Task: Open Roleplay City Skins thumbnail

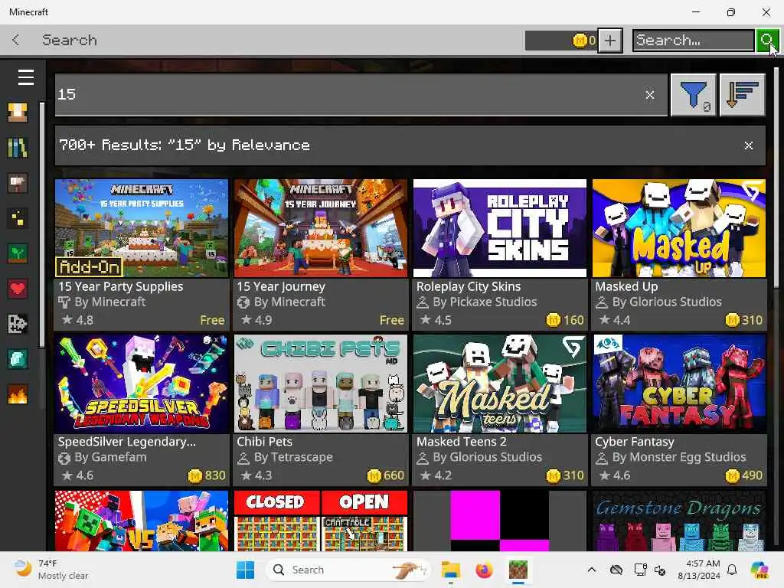Action: [500, 228]
